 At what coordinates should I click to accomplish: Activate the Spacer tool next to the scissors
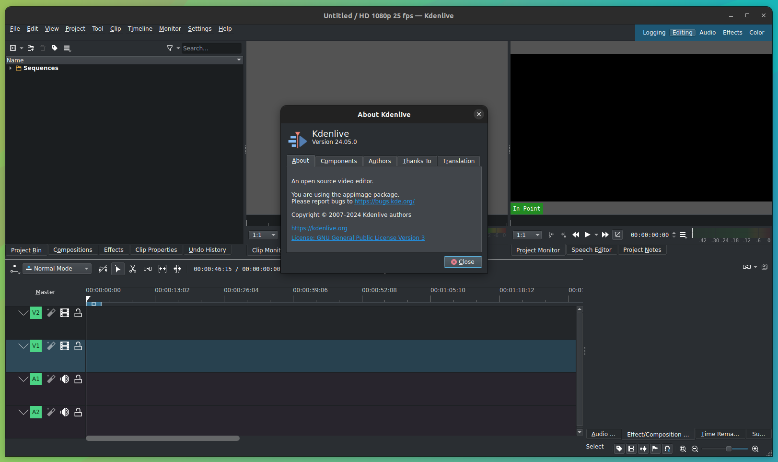point(147,269)
